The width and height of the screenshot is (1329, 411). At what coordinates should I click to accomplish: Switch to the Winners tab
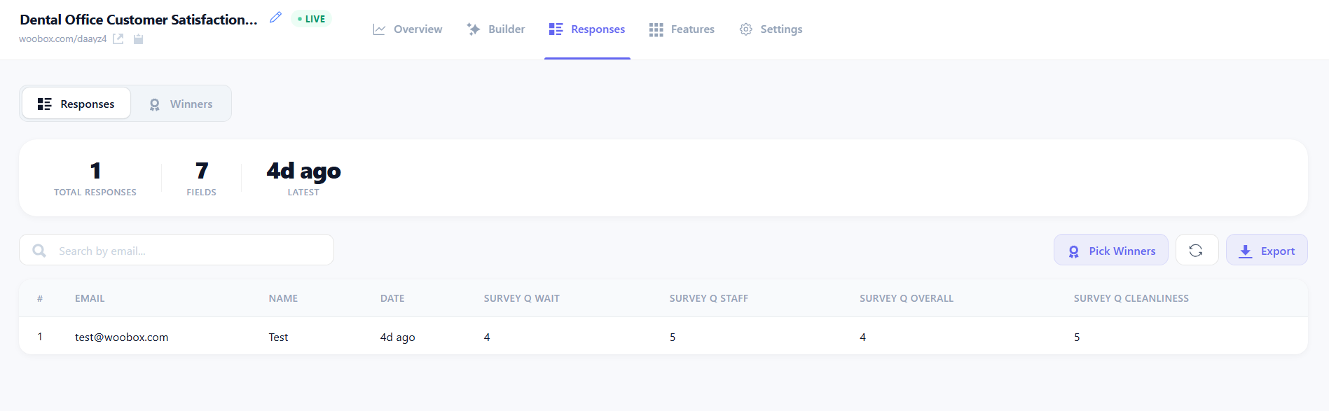181,104
